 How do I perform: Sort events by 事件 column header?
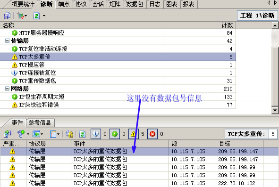point(120,144)
